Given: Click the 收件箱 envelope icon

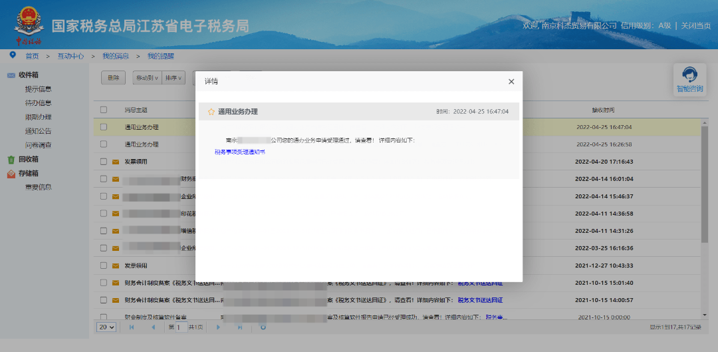Looking at the screenshot, I should tap(11, 75).
